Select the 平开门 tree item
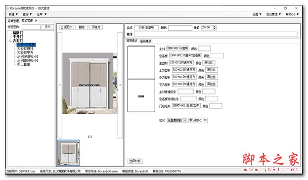 coord(18,37)
